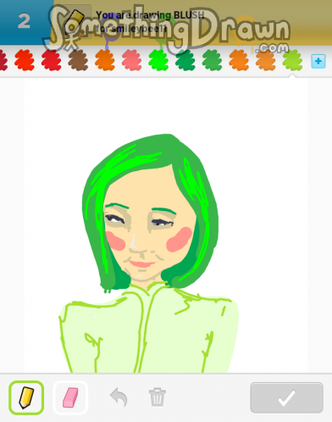The image size is (332, 422).
Task: Pick the orange swatch beside the lime green swatch
Action: [265, 60]
